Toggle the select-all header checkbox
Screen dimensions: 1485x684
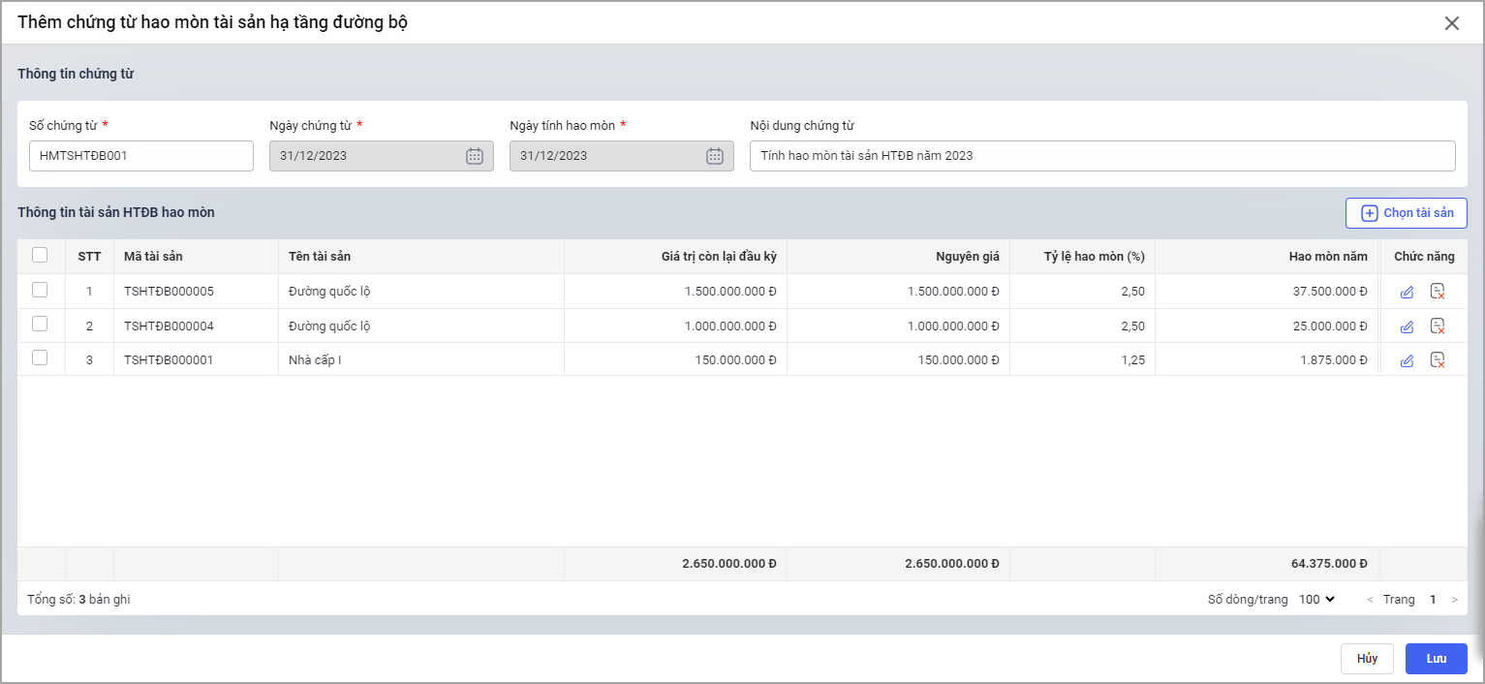click(x=40, y=256)
